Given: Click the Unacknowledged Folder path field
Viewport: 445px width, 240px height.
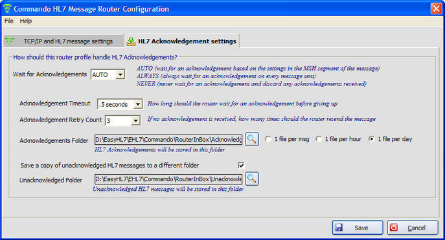Looking at the screenshot, I should (x=168, y=179).
